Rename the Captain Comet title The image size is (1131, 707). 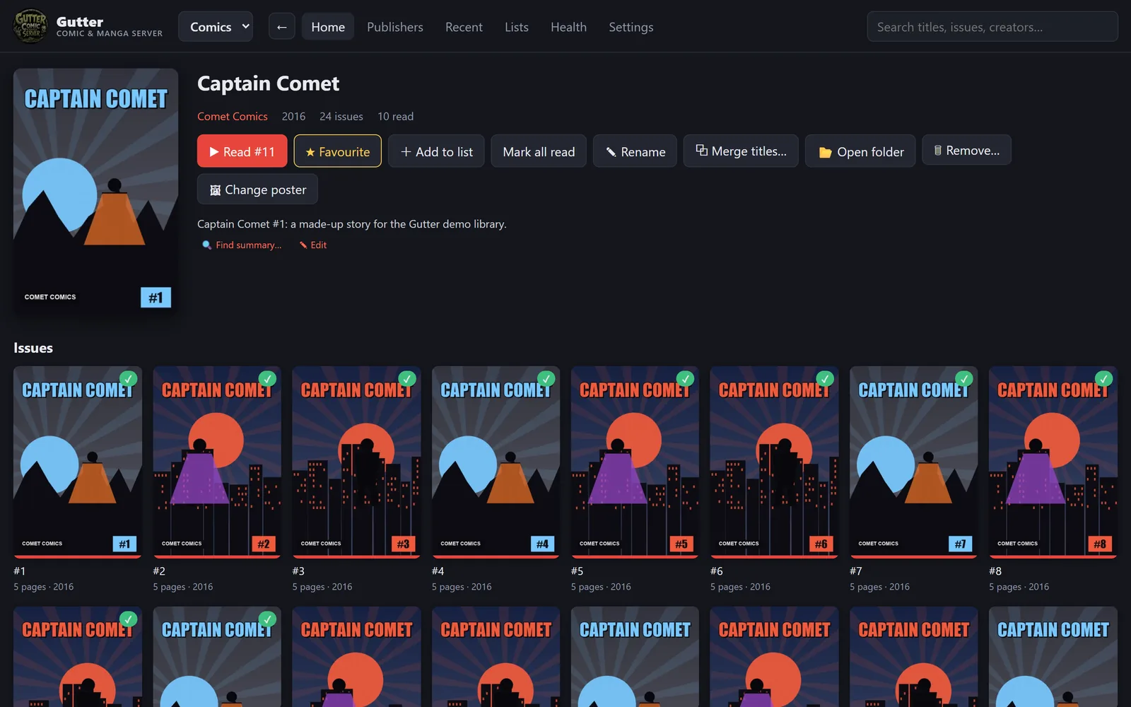(635, 151)
